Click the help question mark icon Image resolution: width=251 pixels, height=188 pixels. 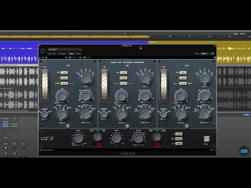click(x=215, y=150)
